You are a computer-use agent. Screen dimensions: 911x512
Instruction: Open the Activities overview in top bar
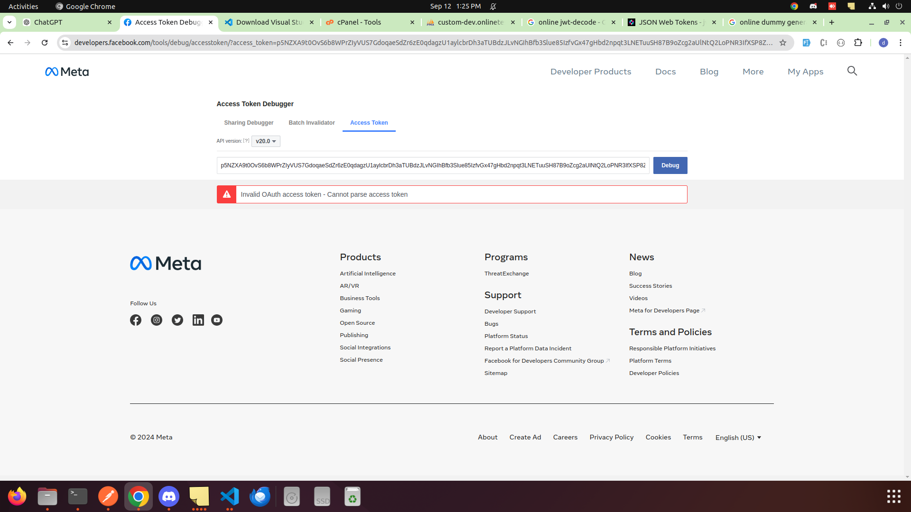(23, 6)
